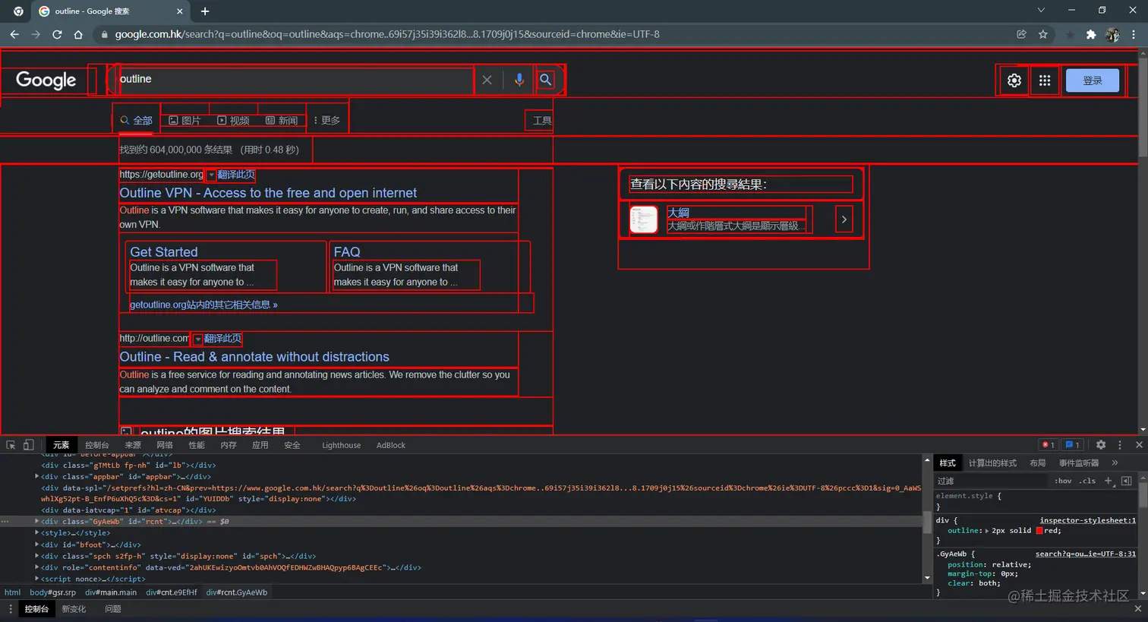Open the AdBlock DevTools tab
The height and width of the screenshot is (622, 1148).
391,445
